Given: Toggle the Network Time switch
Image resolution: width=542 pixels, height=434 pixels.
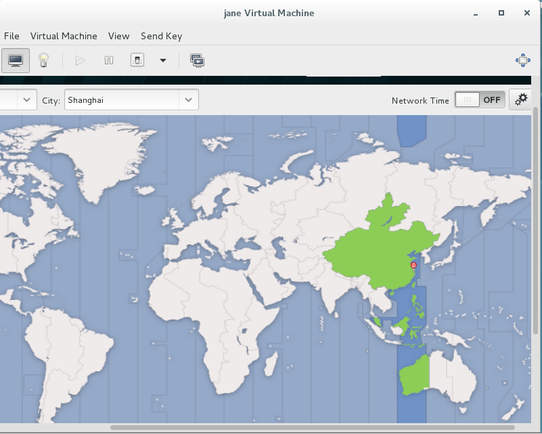Looking at the screenshot, I should [480, 100].
